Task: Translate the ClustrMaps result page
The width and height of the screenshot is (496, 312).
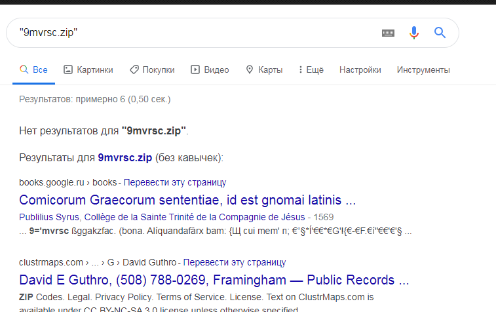Action: [233, 263]
